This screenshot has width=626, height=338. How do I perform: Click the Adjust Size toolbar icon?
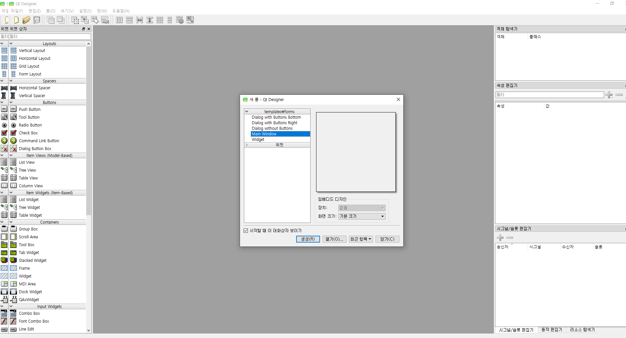coord(190,20)
